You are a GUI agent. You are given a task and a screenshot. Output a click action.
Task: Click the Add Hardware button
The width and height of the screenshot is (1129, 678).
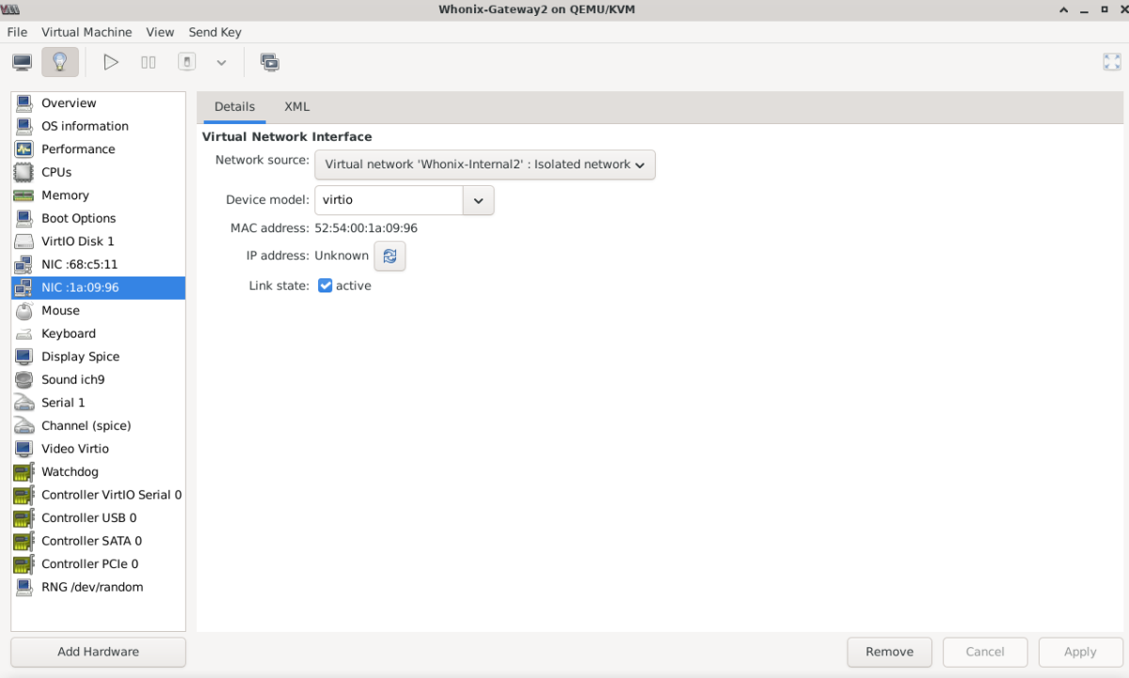(x=98, y=652)
